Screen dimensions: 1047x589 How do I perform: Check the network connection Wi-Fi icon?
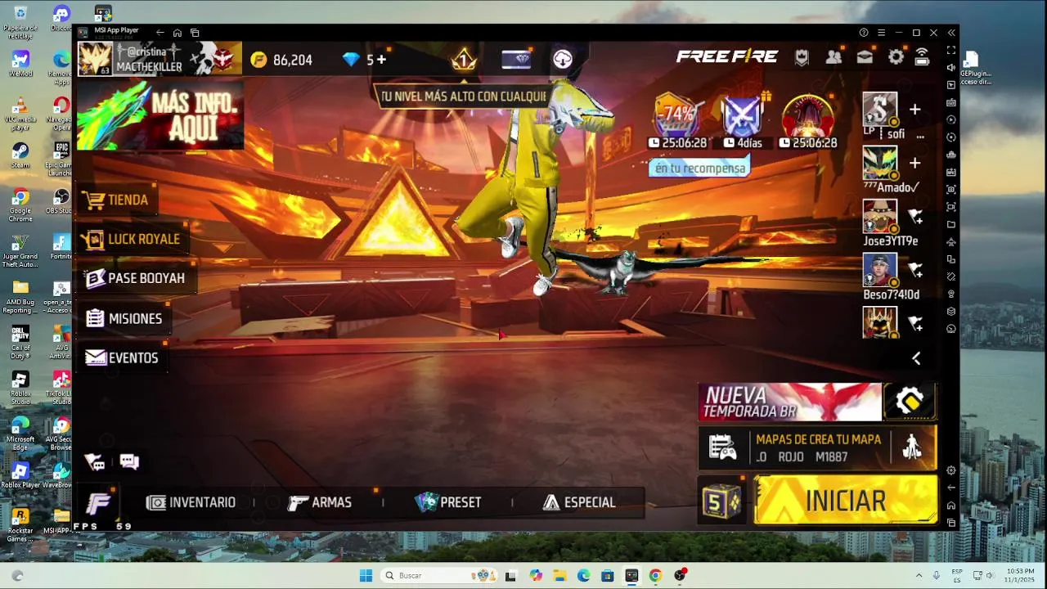[922, 57]
